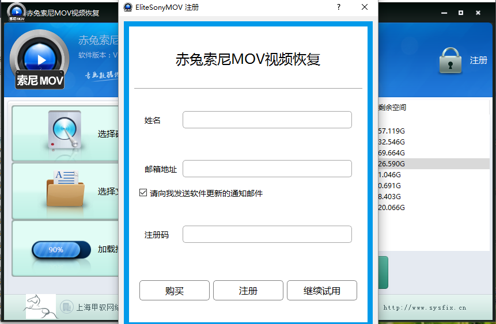Close the main application window
This screenshot has width=496, height=324.
coord(478,13)
